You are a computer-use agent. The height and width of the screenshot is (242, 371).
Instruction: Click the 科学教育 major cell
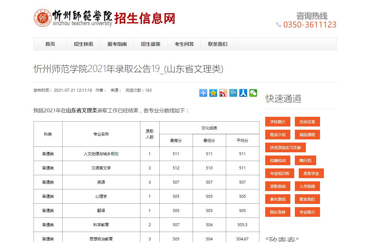click(101, 225)
